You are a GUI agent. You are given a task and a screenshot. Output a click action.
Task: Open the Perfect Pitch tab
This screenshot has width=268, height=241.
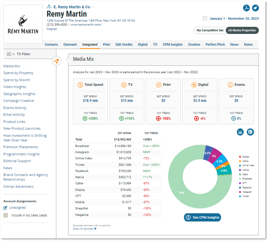click(x=215, y=44)
